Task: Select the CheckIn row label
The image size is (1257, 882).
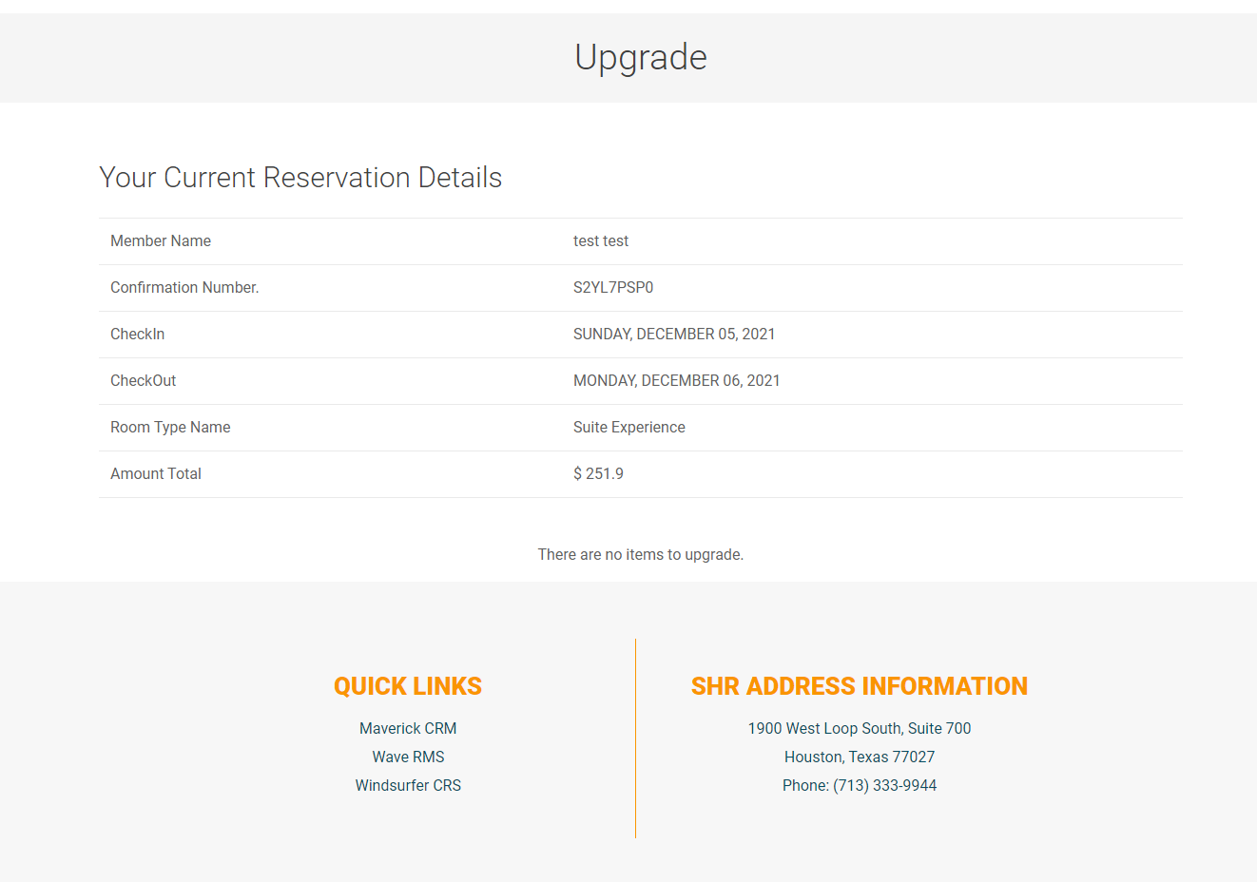Action: click(137, 334)
